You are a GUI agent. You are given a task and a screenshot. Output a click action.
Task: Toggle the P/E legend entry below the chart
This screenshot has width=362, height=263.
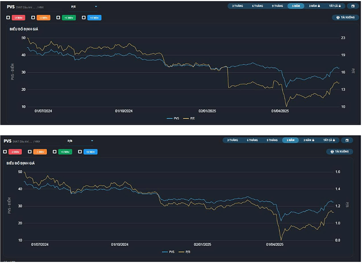coord(189,118)
